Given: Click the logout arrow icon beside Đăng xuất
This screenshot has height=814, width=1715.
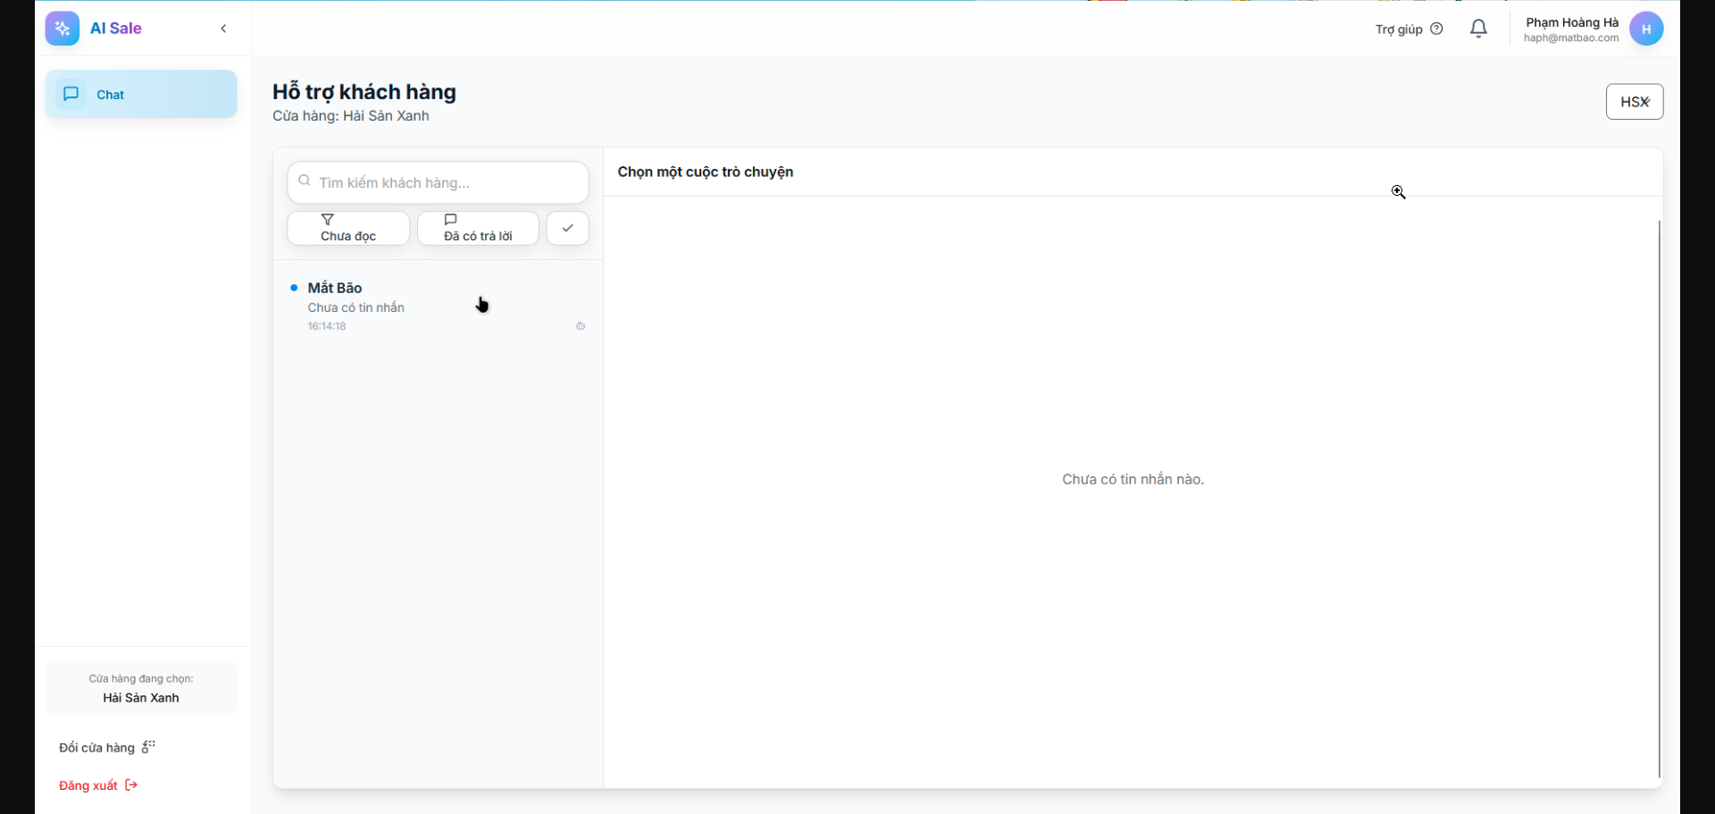Looking at the screenshot, I should [x=131, y=785].
